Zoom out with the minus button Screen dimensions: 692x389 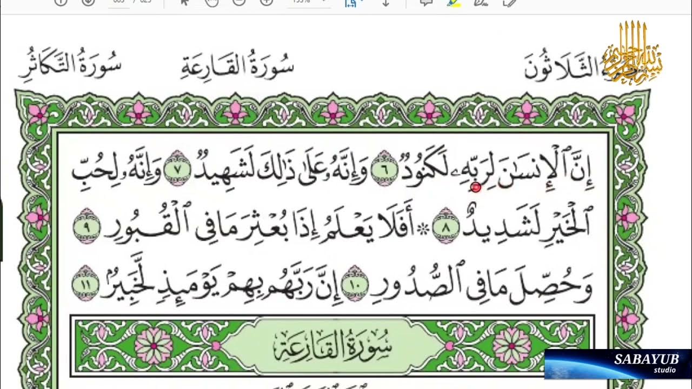(x=238, y=2)
